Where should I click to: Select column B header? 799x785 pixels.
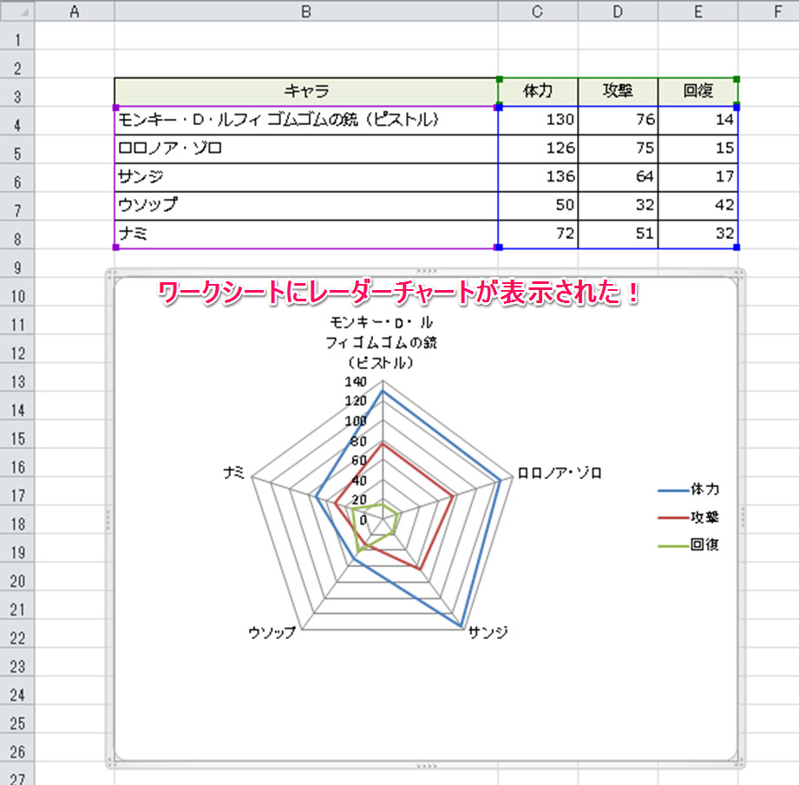(305, 10)
